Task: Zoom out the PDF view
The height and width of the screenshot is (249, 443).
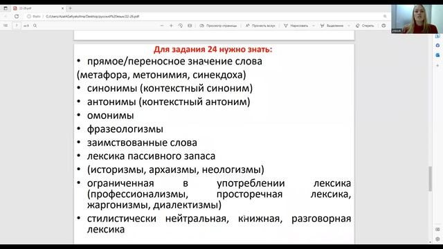Action: pyautogui.click(x=162, y=26)
